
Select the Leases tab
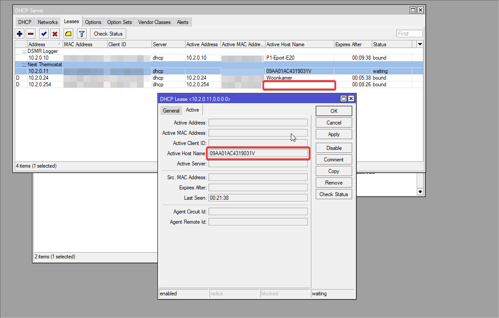71,21
